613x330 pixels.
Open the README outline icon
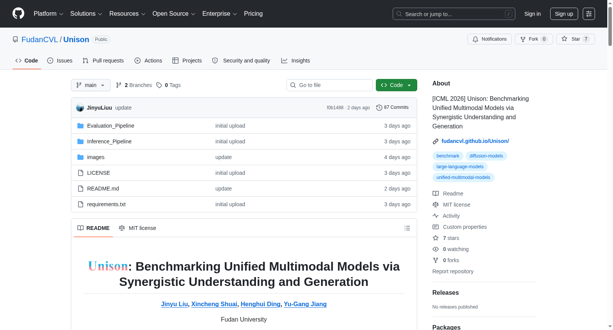pos(407,228)
